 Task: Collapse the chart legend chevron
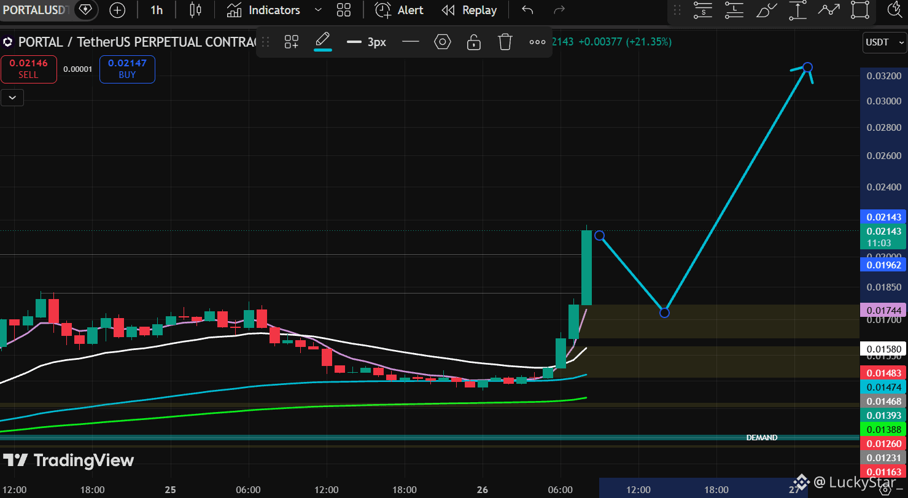coord(12,97)
